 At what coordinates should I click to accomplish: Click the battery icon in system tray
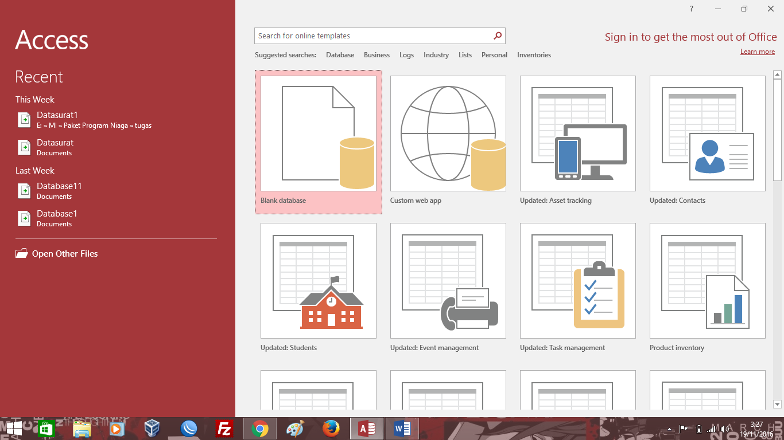[x=698, y=429]
